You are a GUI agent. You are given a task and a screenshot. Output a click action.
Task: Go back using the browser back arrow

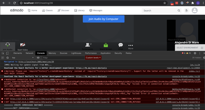pos(4,3)
